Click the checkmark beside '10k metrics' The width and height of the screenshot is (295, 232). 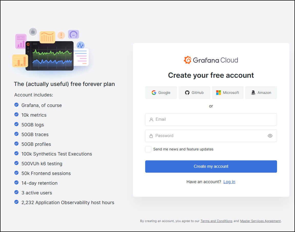pyautogui.click(x=17, y=114)
